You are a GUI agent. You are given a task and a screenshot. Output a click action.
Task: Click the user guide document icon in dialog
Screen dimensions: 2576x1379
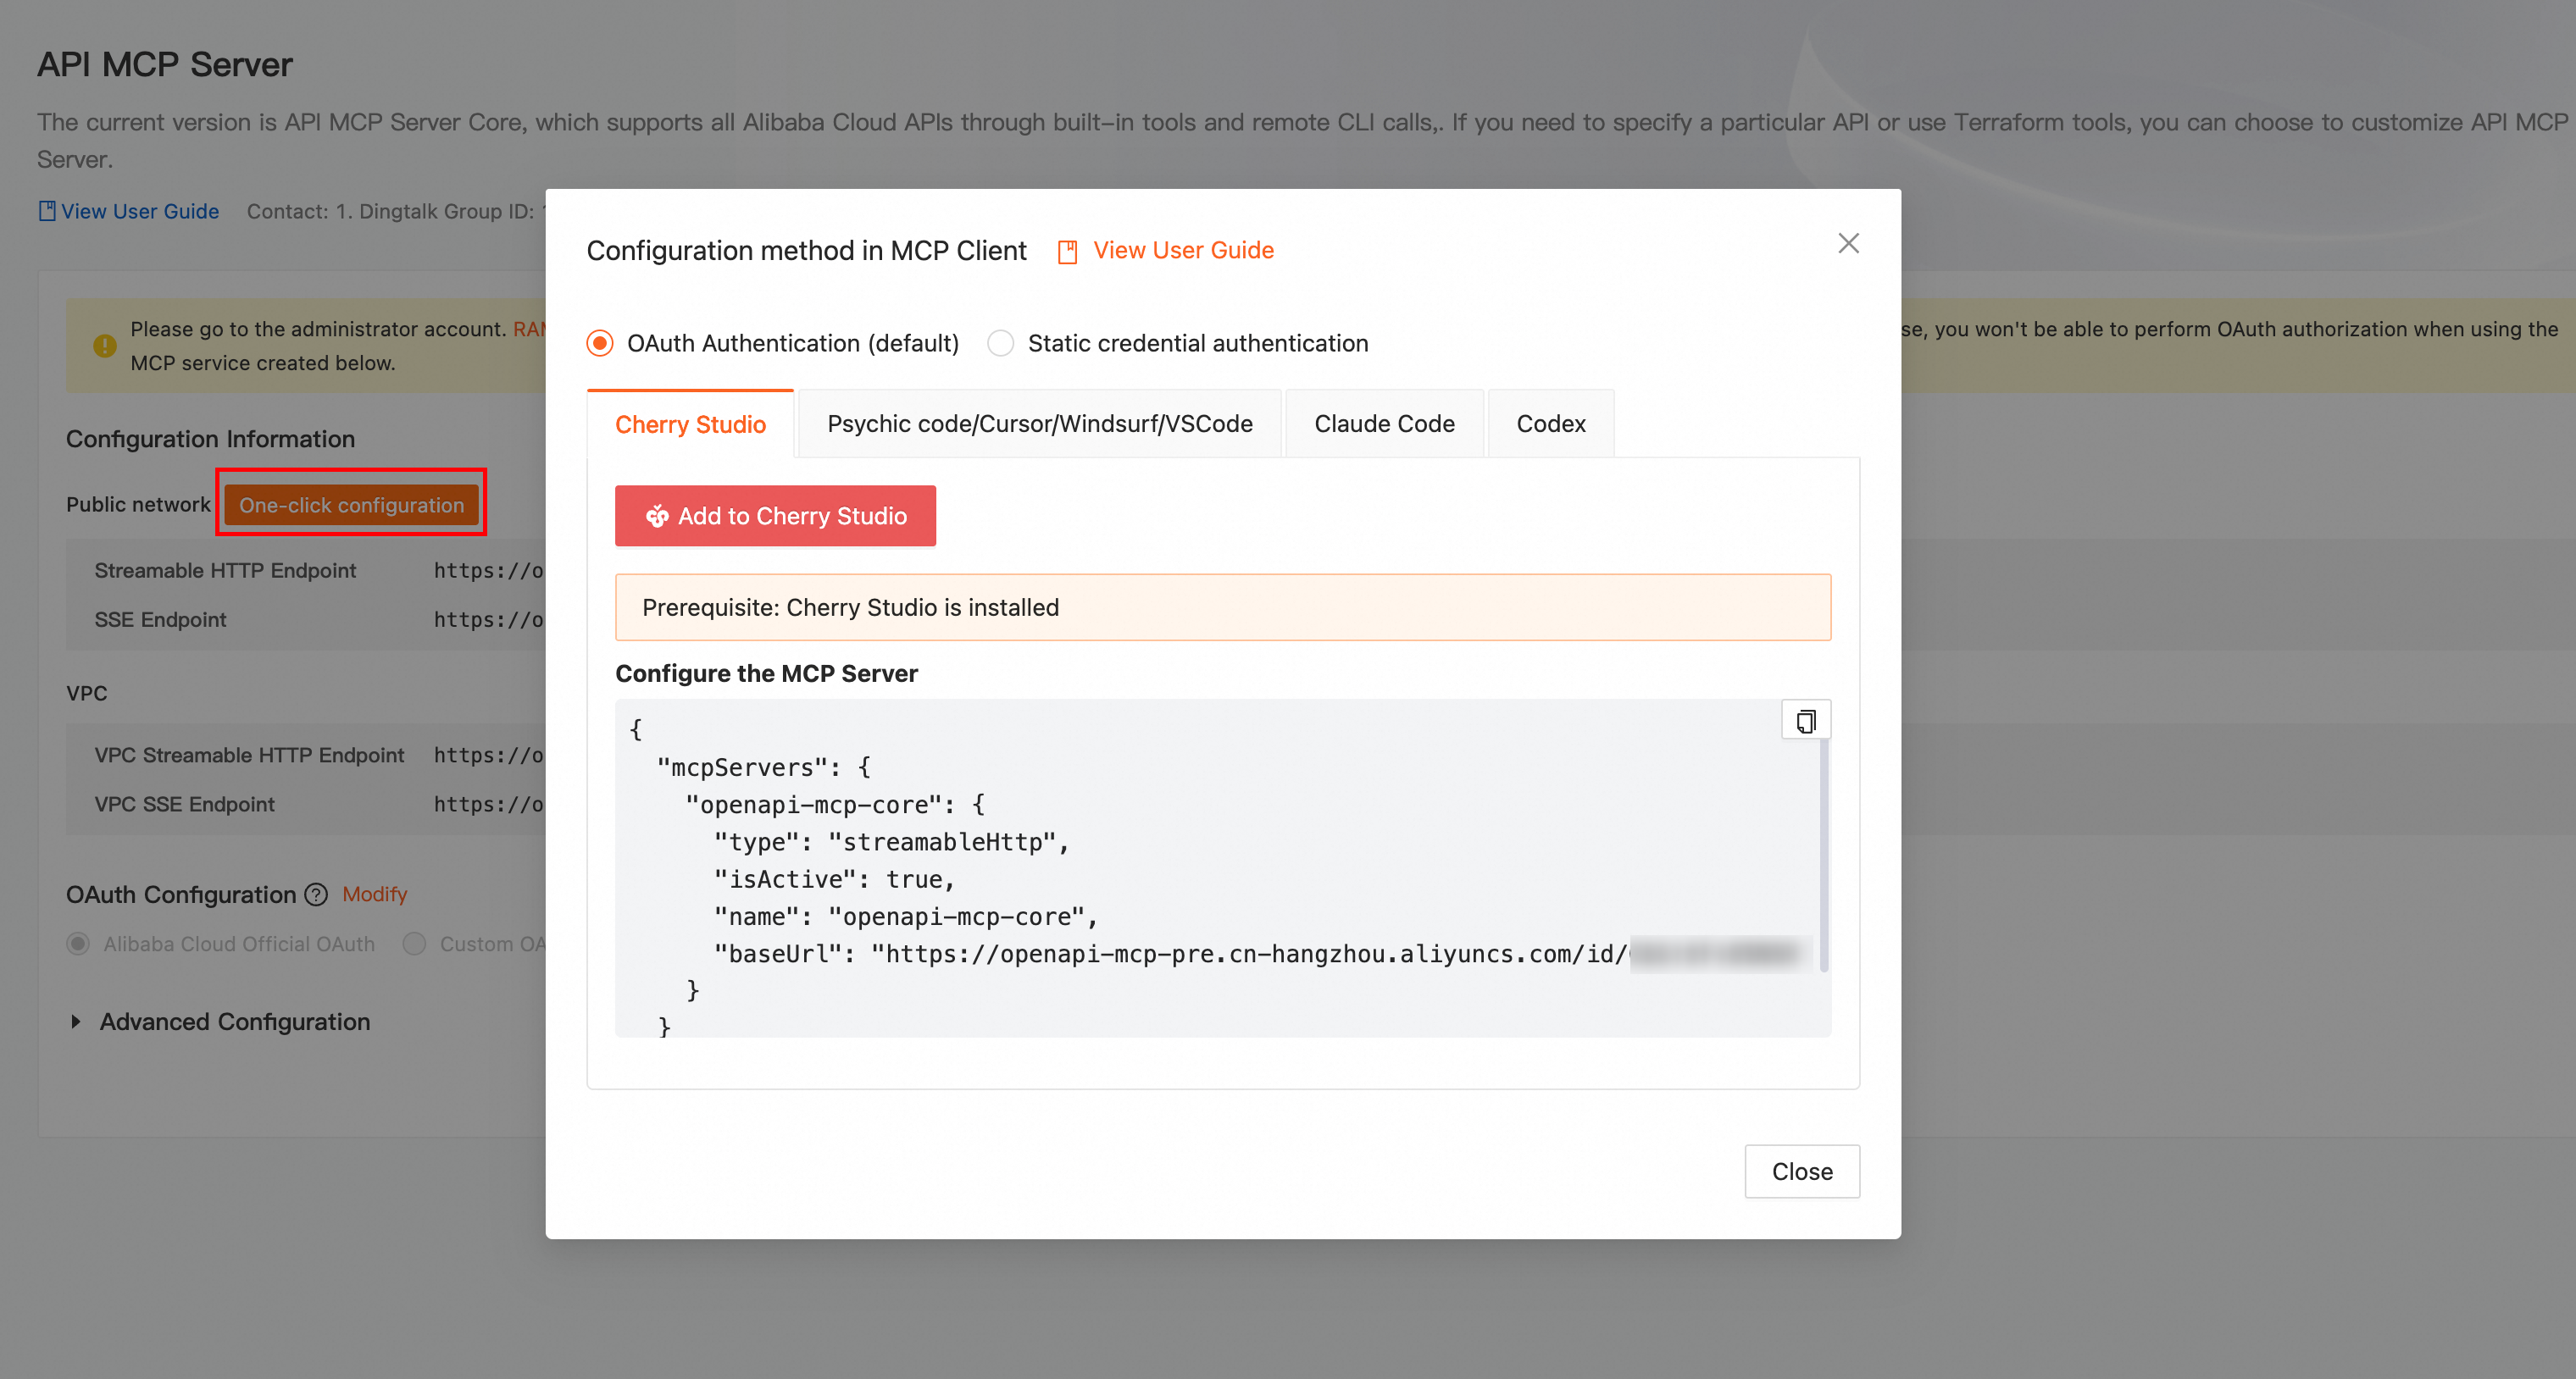1067,252
